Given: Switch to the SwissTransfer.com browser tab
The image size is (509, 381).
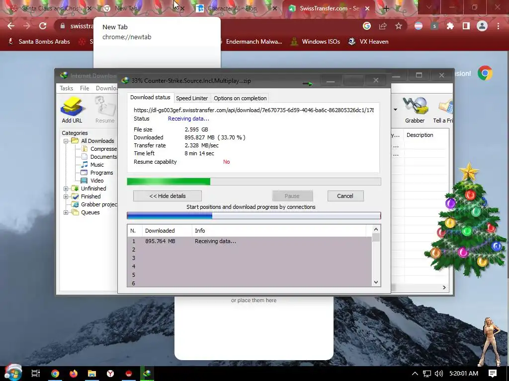Looking at the screenshot, I should coord(329,8).
